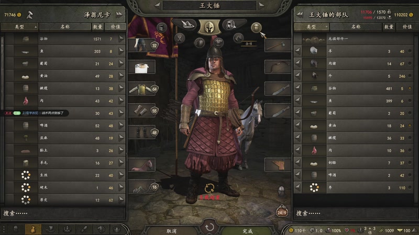Click the transfer-all double arrow beside 泽翁尼卡
419x235 pixels.
coord(119,15)
